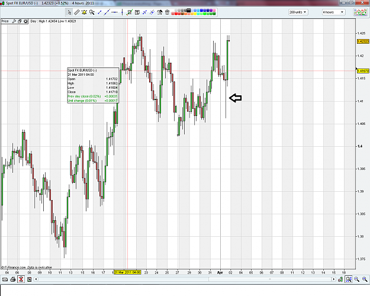Image resolution: width=370 pixels, height=296 pixels.
Task: Click the wrench icon in the Price panel
Action: click(x=14, y=21)
